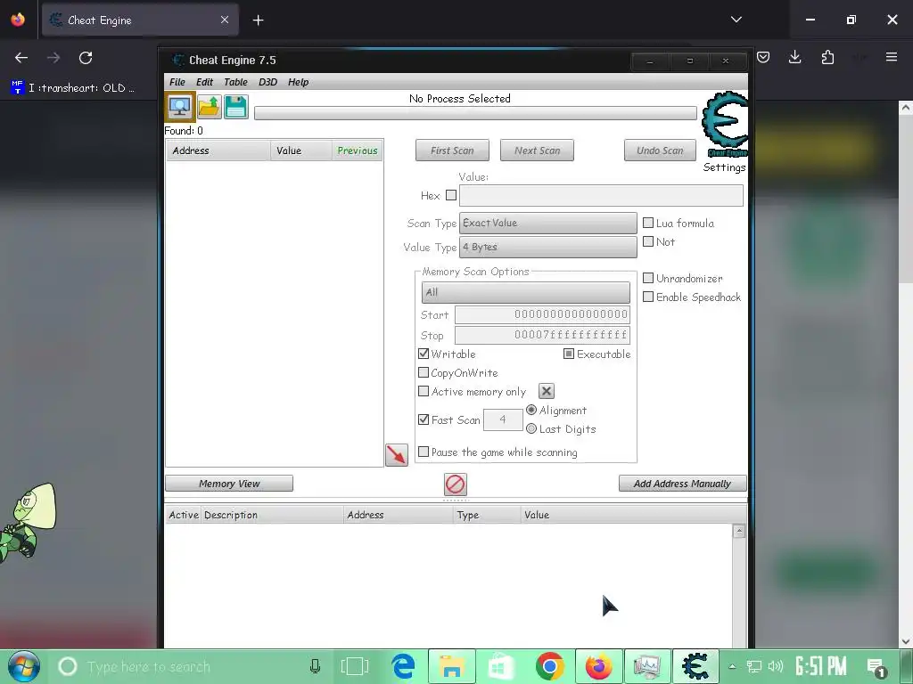Open Firefox downloads arrow icon
Screen dimensions: 913x684
coord(794,57)
